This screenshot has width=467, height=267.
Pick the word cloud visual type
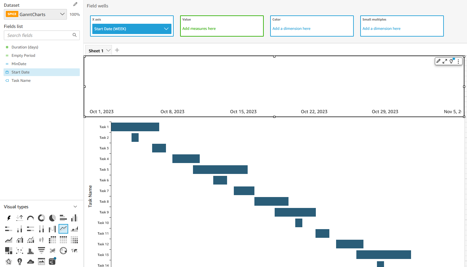(x=31, y=262)
